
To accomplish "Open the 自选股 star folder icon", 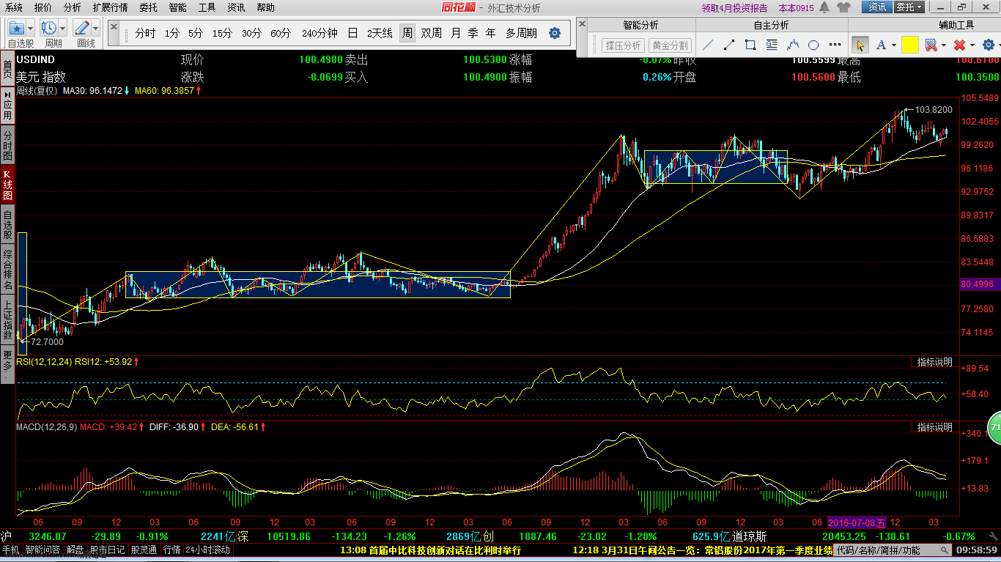I will click(x=17, y=28).
